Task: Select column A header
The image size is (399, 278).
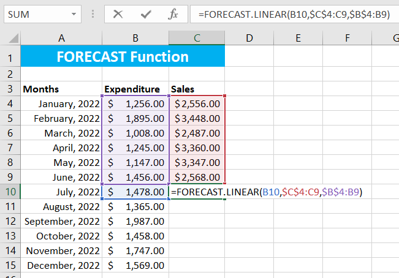Action: tap(61, 38)
